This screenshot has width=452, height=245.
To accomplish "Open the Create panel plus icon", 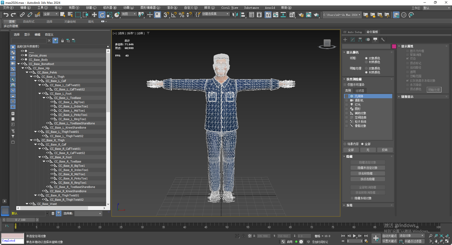I will pos(345,39).
